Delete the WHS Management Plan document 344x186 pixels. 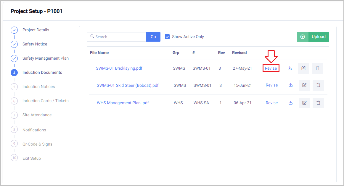coord(318,103)
